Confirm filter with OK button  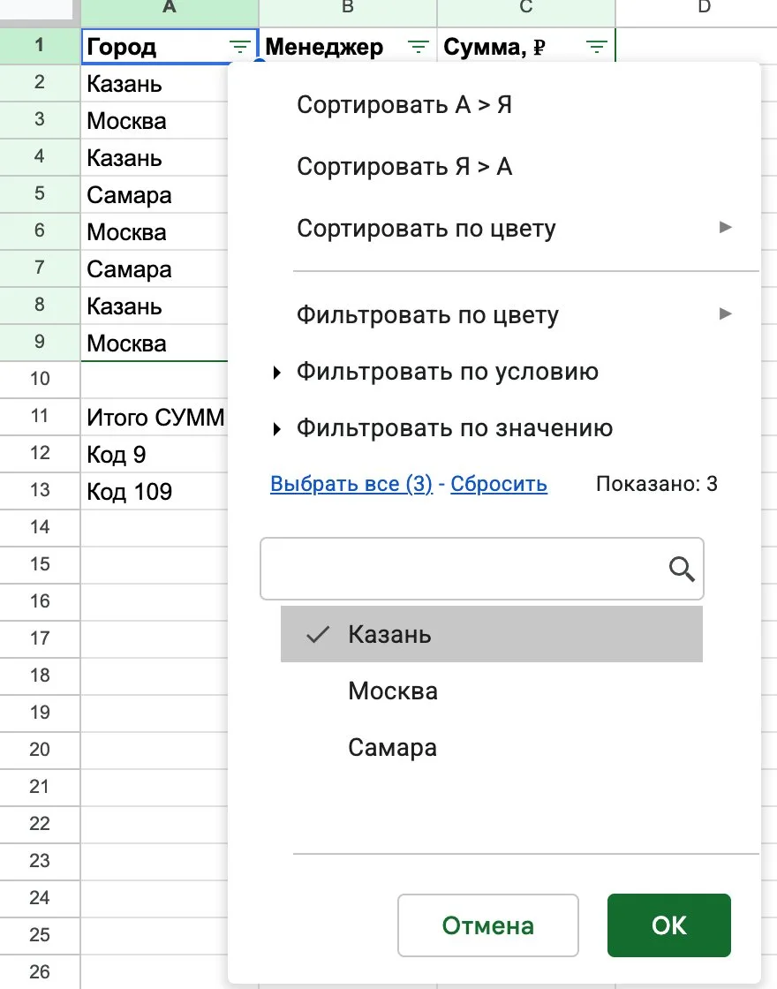(669, 925)
